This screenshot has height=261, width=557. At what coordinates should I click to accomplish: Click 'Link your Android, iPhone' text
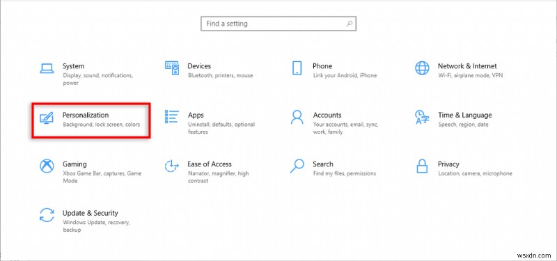click(345, 76)
